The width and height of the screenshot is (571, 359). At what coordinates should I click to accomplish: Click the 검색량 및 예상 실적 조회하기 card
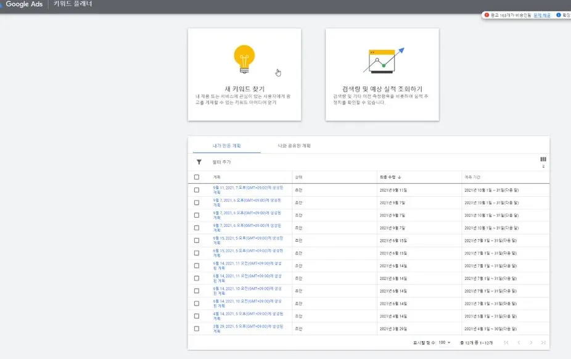pos(383,74)
